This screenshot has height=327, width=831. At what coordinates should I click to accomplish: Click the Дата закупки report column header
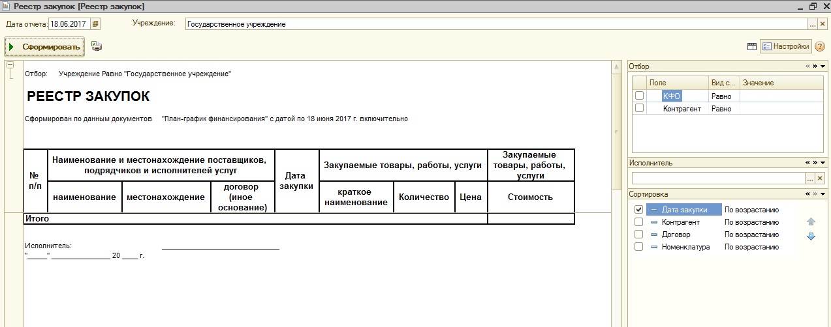click(x=297, y=180)
